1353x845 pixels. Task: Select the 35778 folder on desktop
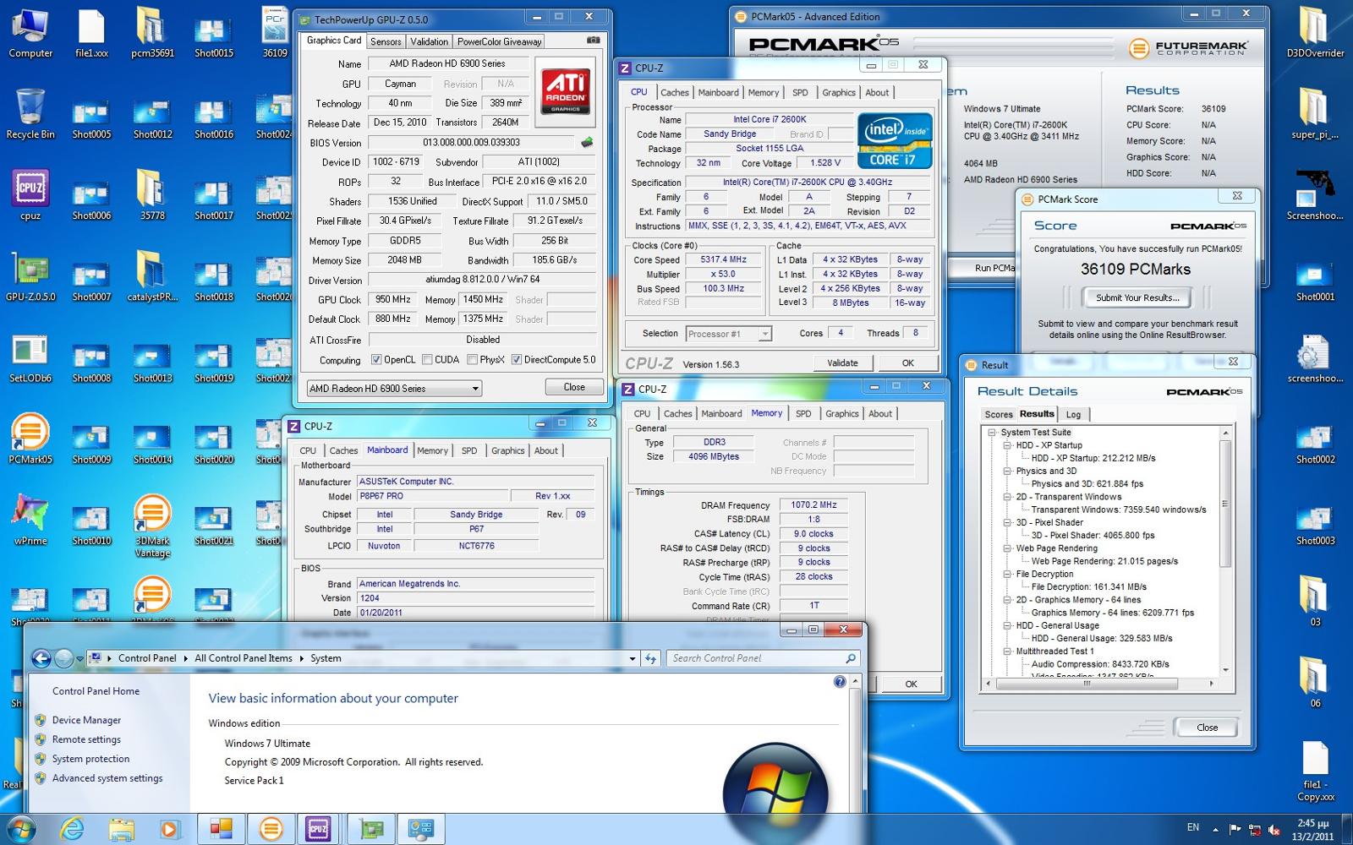[x=152, y=194]
